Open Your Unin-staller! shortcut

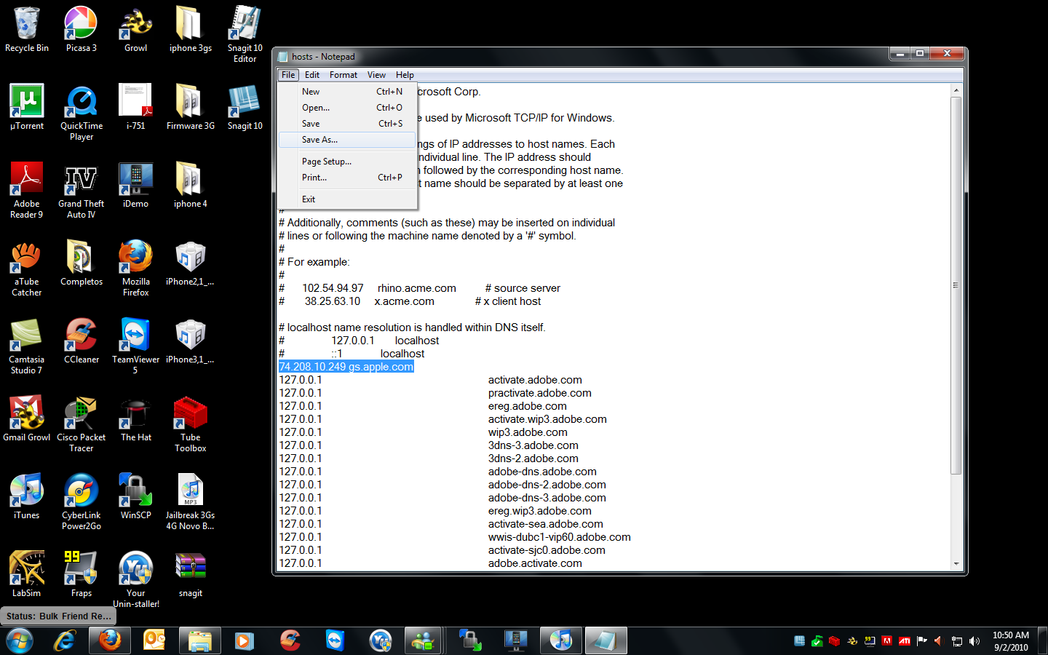(x=136, y=579)
